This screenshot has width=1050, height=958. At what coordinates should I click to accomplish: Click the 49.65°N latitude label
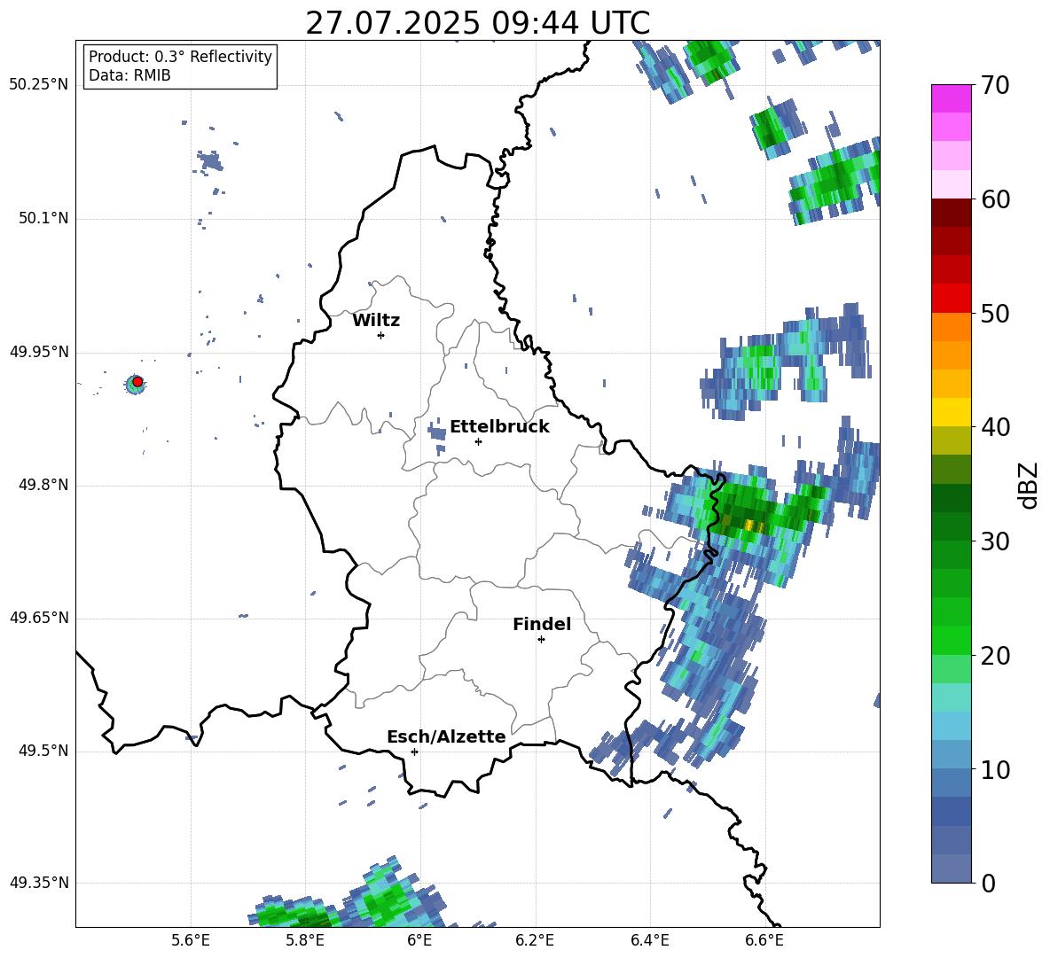39,618
